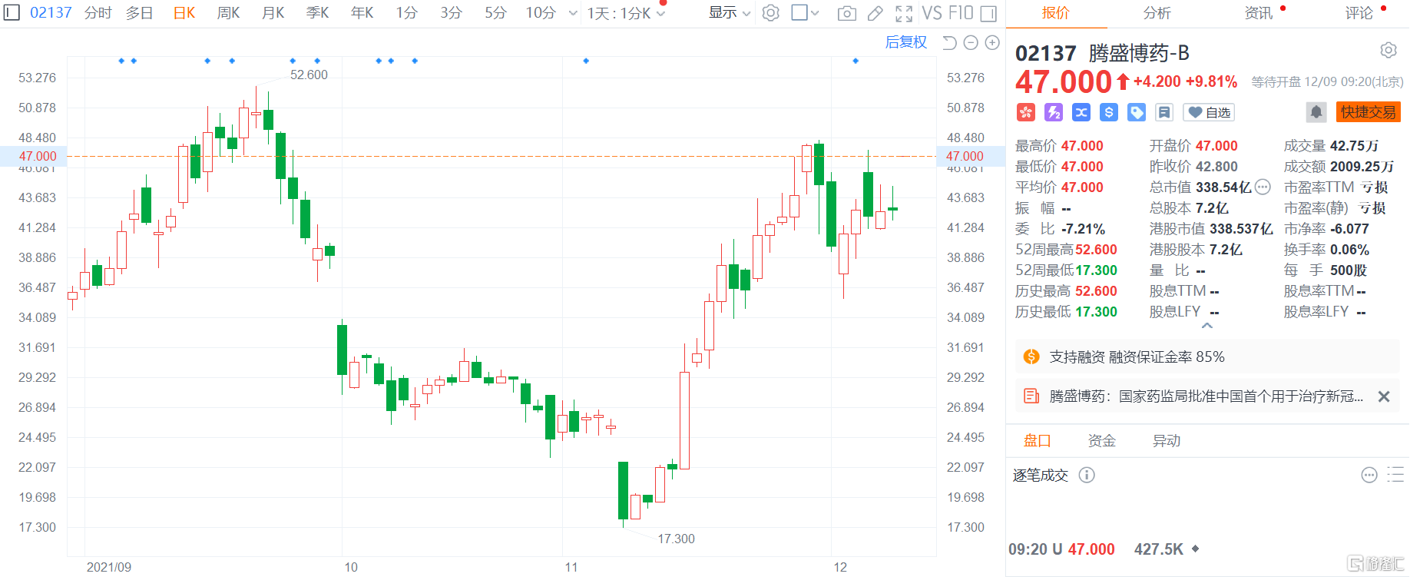This screenshot has height=577, width=1410.
Task: Open 逐笔成交 ellipsis options icon
Action: pos(1369,475)
